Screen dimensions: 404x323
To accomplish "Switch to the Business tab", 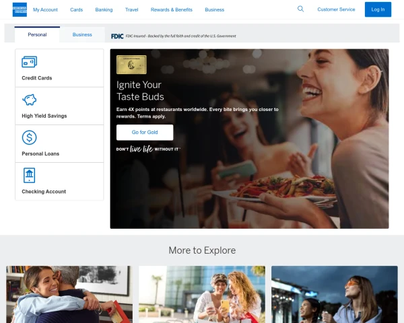I will (x=82, y=34).
